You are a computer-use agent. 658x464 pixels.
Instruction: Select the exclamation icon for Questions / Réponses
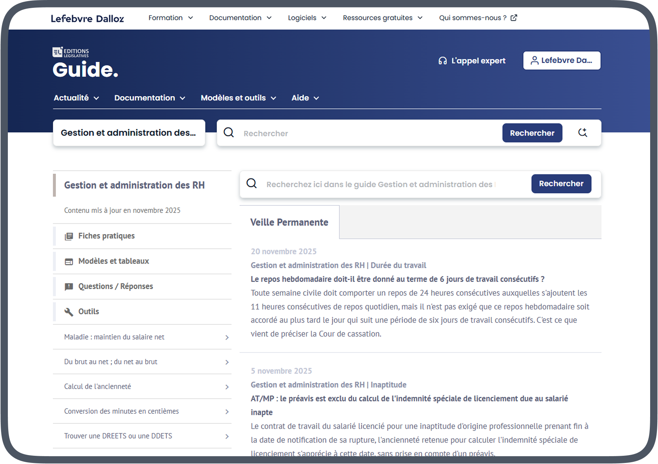click(69, 286)
